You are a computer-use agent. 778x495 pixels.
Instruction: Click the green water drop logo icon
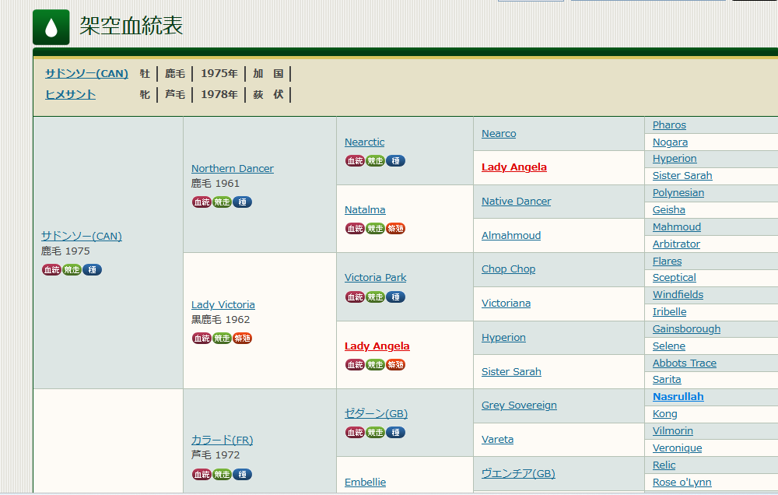pos(51,28)
